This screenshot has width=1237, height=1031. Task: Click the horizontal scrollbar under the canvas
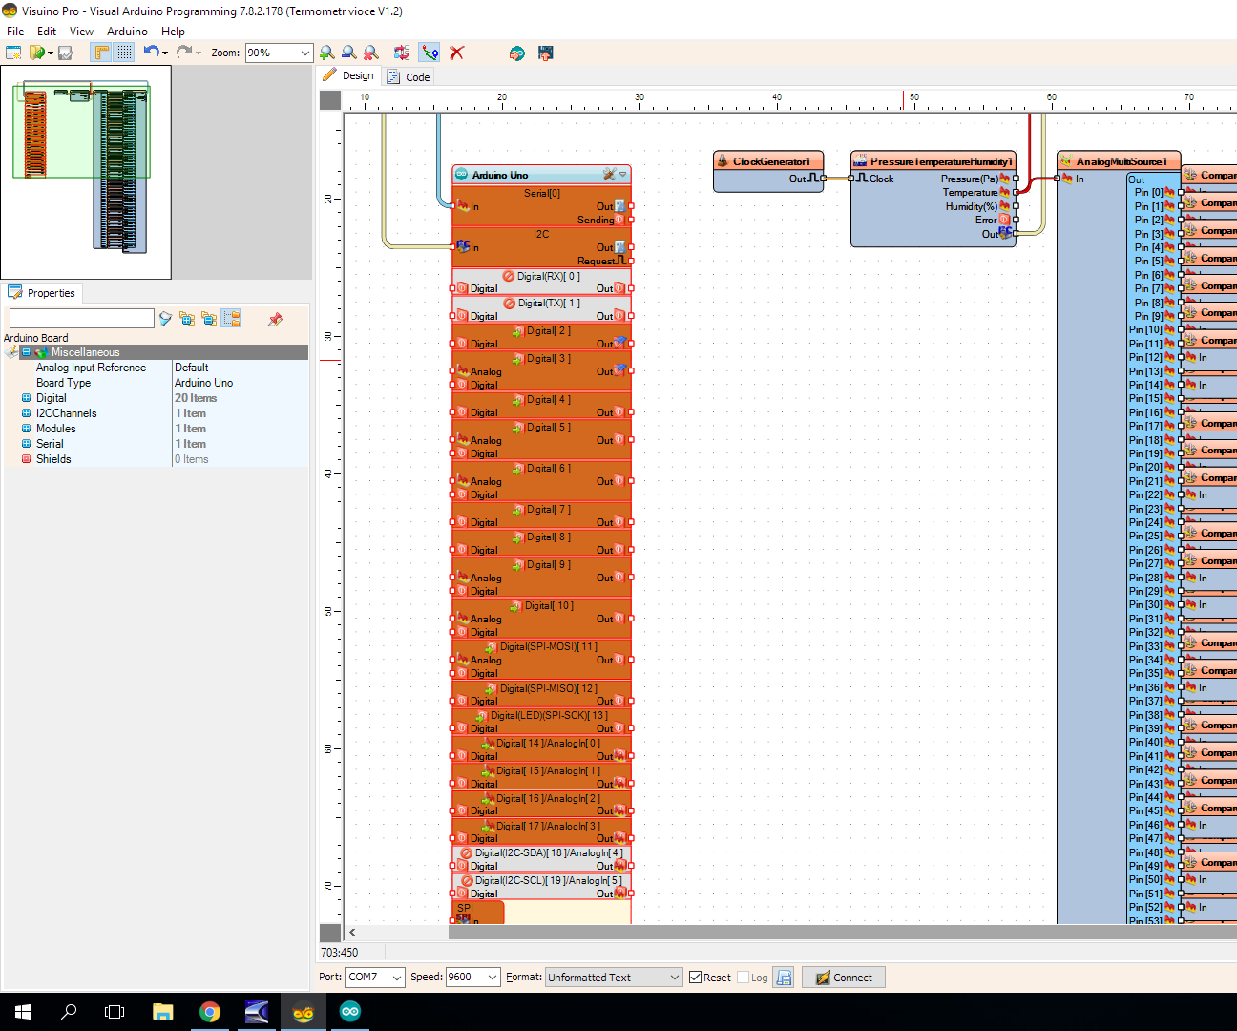[x=764, y=932]
